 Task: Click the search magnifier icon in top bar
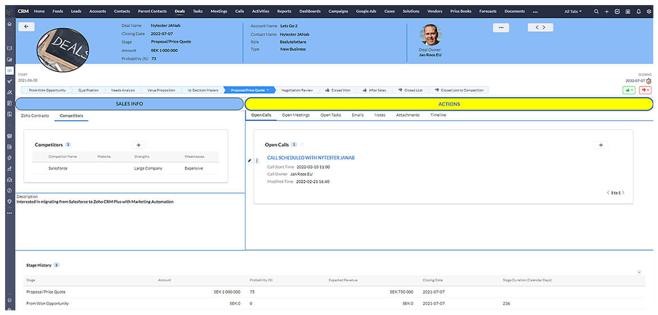coord(596,11)
